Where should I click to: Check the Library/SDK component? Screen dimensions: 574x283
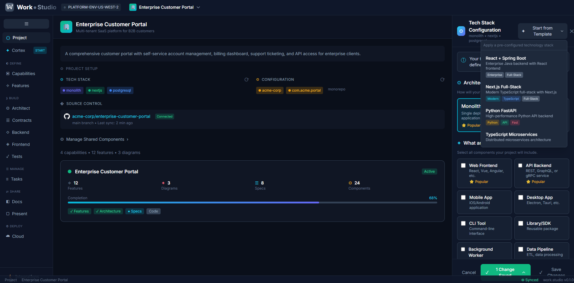coord(521,223)
